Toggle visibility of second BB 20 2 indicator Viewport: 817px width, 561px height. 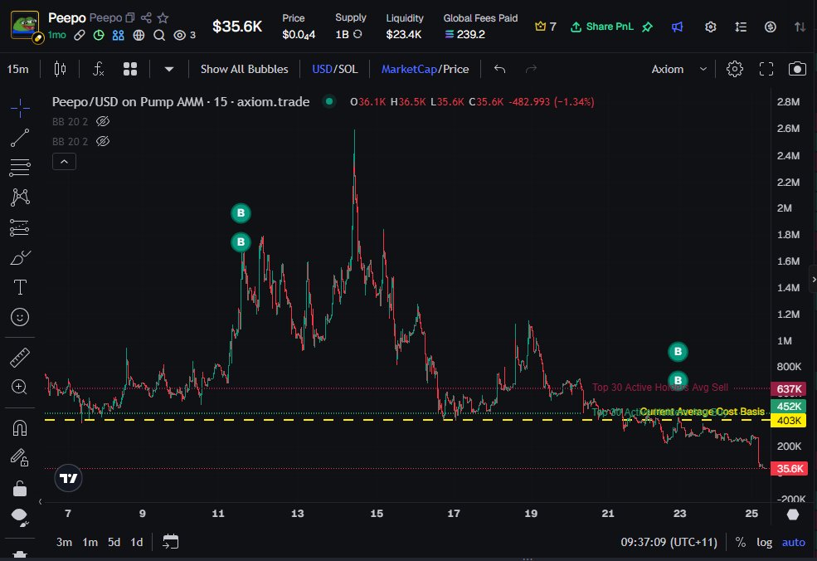[103, 141]
